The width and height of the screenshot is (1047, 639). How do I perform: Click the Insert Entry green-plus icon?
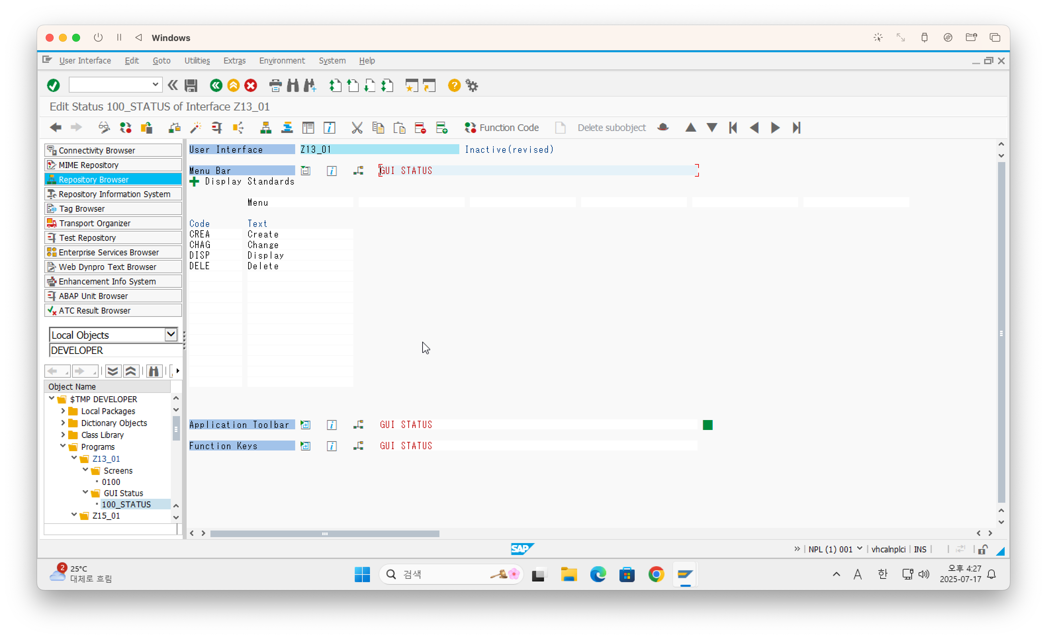click(441, 127)
